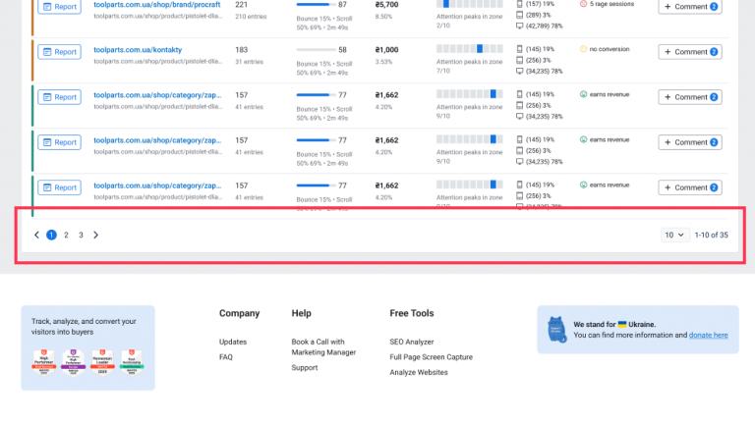Click the '5 rage sessions' label
Screen dimensions: 755x424
pyautogui.click(x=611, y=4)
